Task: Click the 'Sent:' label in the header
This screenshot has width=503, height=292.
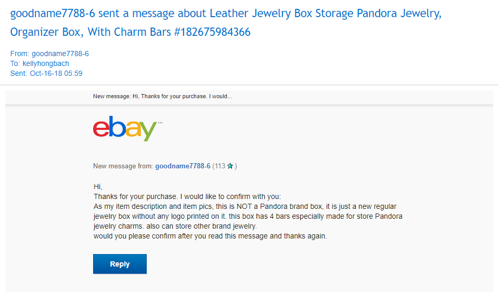Action: 19,73
